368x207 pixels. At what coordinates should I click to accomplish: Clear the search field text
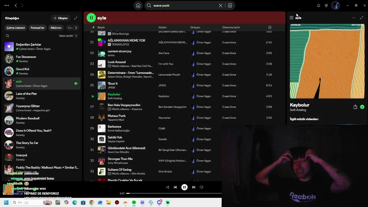click(221, 5)
